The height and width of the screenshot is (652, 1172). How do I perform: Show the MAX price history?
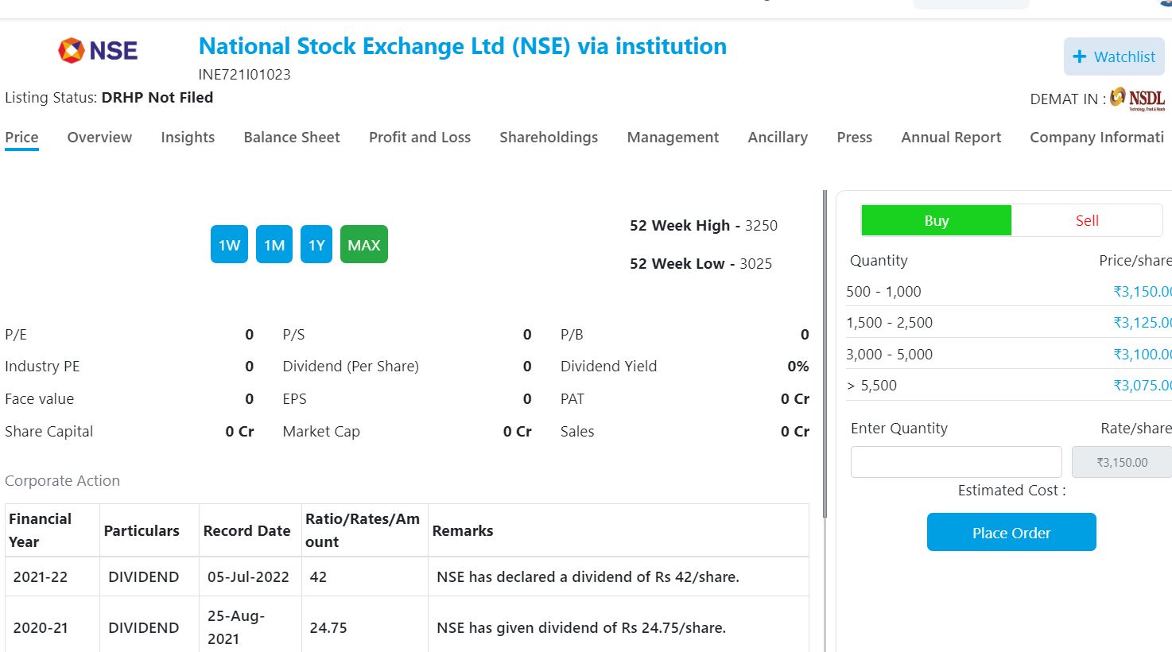(364, 244)
